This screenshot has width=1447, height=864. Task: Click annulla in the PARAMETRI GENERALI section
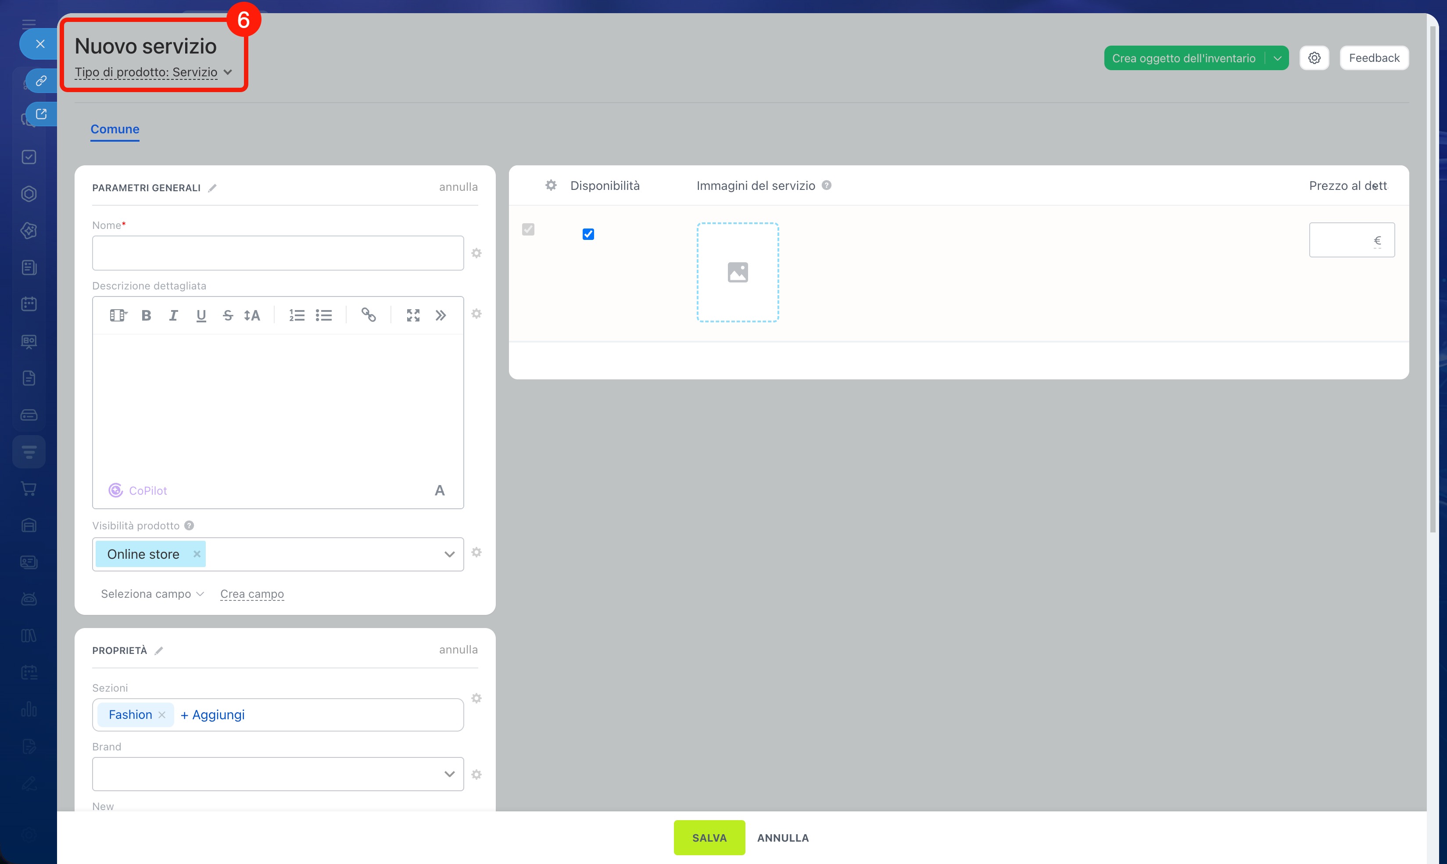coord(458,187)
